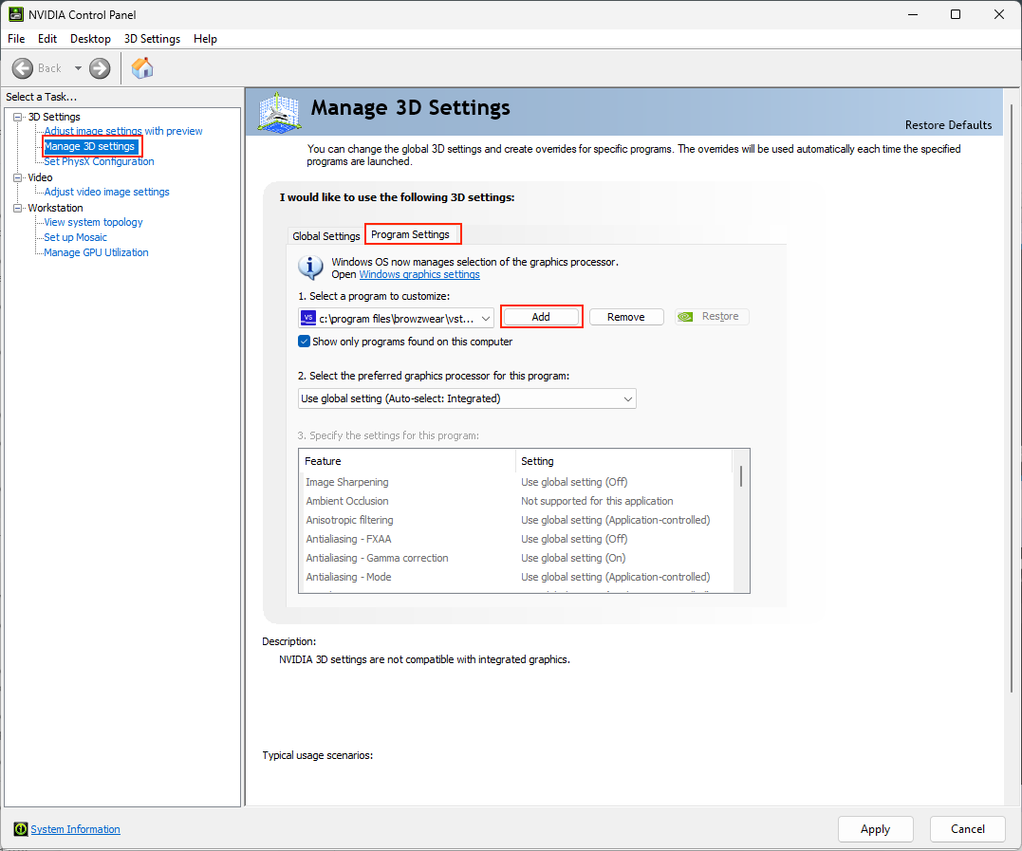The image size is (1022, 851).
Task: Switch to the Program Settings tab
Action: (411, 234)
